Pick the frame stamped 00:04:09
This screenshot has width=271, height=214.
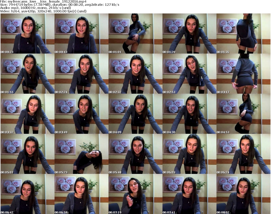click(x=135, y=114)
